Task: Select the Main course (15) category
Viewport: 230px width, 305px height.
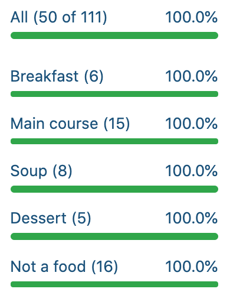Action: [70, 124]
